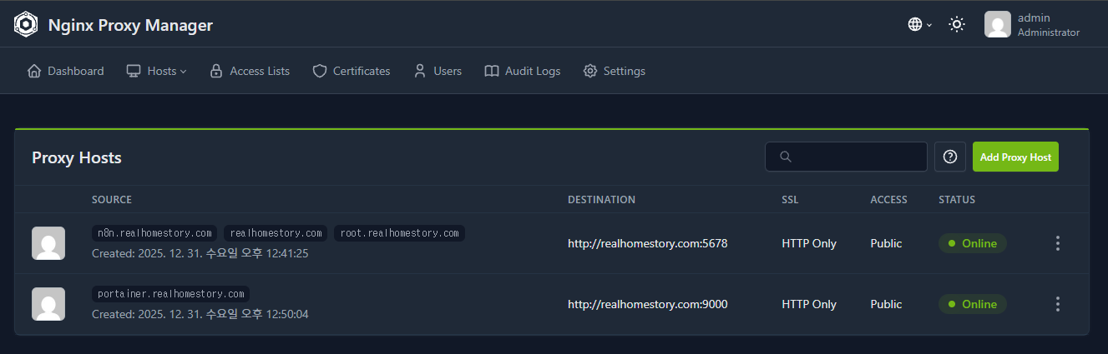Toggle the light theme sun icon
The height and width of the screenshot is (354, 1108).
click(957, 24)
